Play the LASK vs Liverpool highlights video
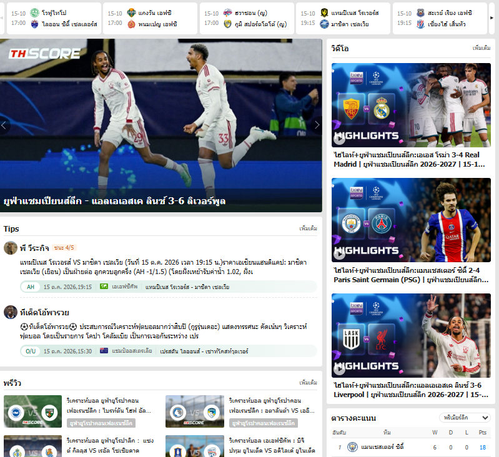 [339, 368]
